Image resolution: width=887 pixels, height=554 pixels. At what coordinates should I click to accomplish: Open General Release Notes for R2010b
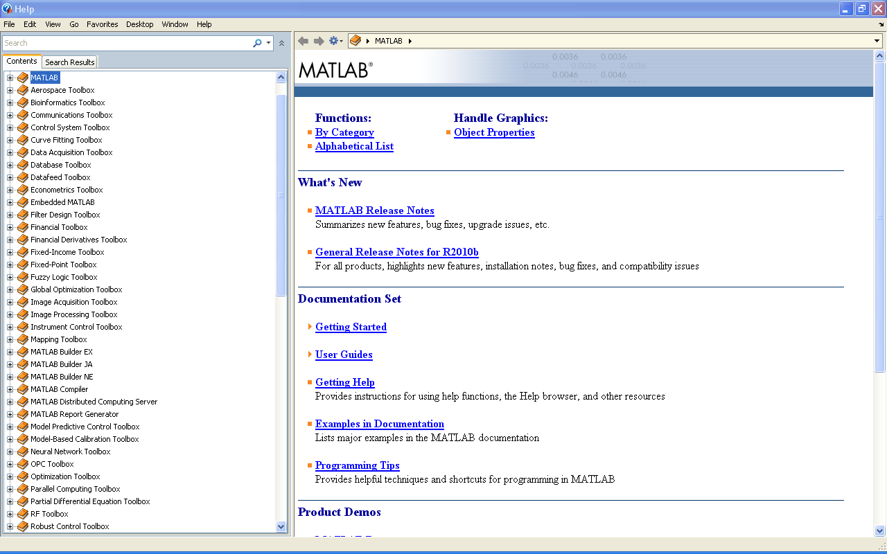click(x=397, y=252)
